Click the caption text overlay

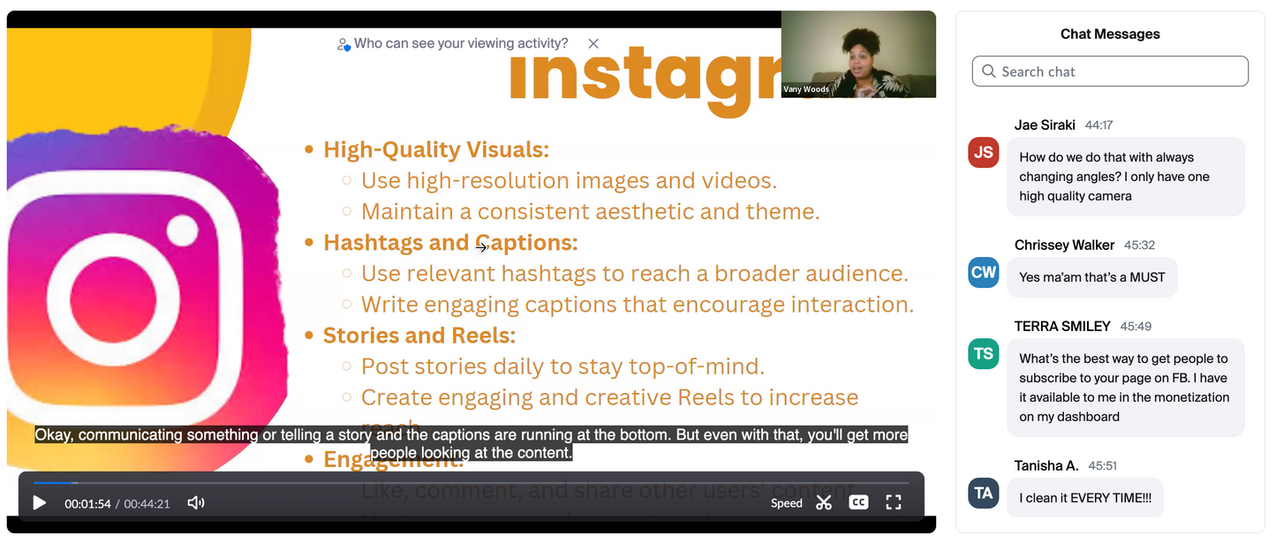tap(472, 444)
